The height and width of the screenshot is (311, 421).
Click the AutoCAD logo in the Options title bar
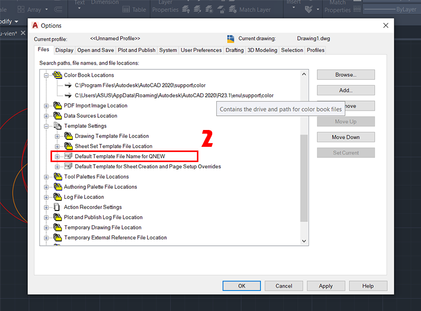point(34,25)
